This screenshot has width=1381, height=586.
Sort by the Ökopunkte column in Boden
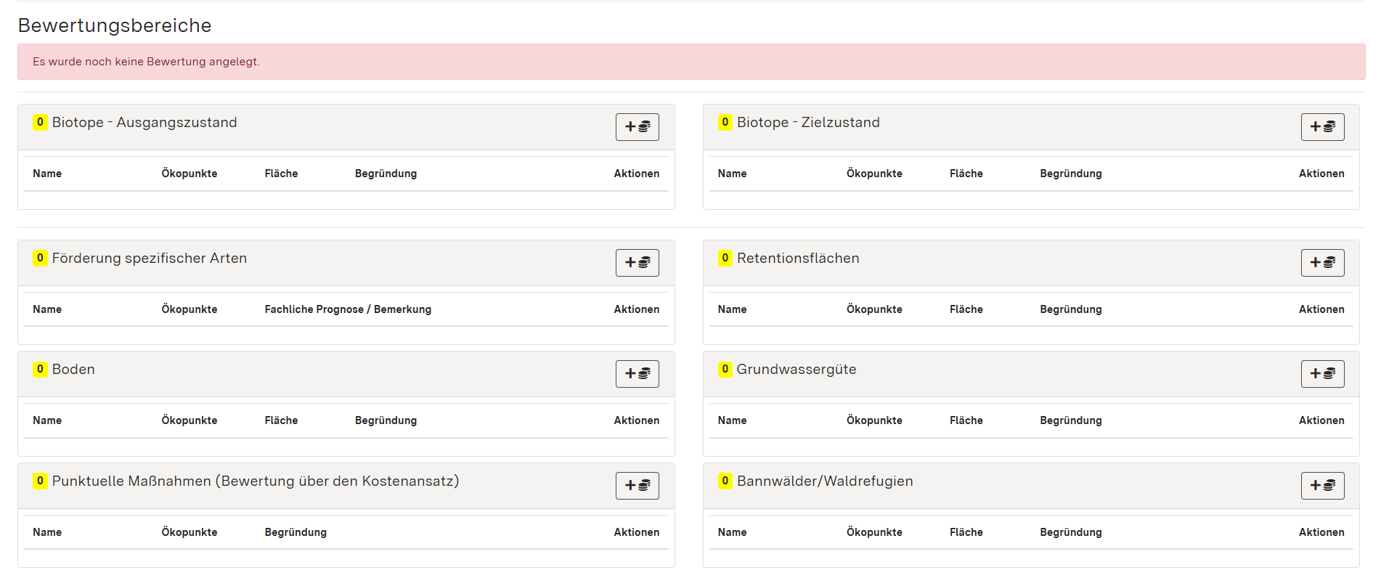click(x=189, y=420)
